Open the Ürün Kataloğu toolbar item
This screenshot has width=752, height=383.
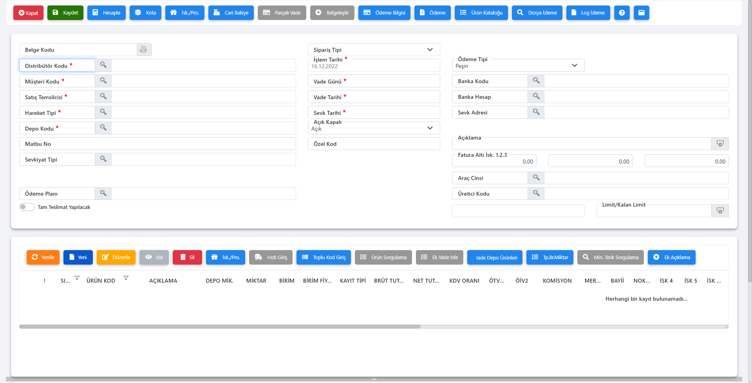(x=481, y=13)
